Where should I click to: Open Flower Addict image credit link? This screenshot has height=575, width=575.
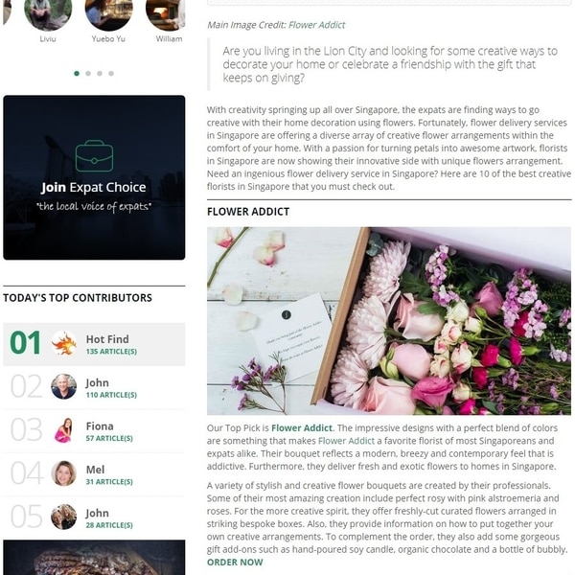[x=316, y=25]
